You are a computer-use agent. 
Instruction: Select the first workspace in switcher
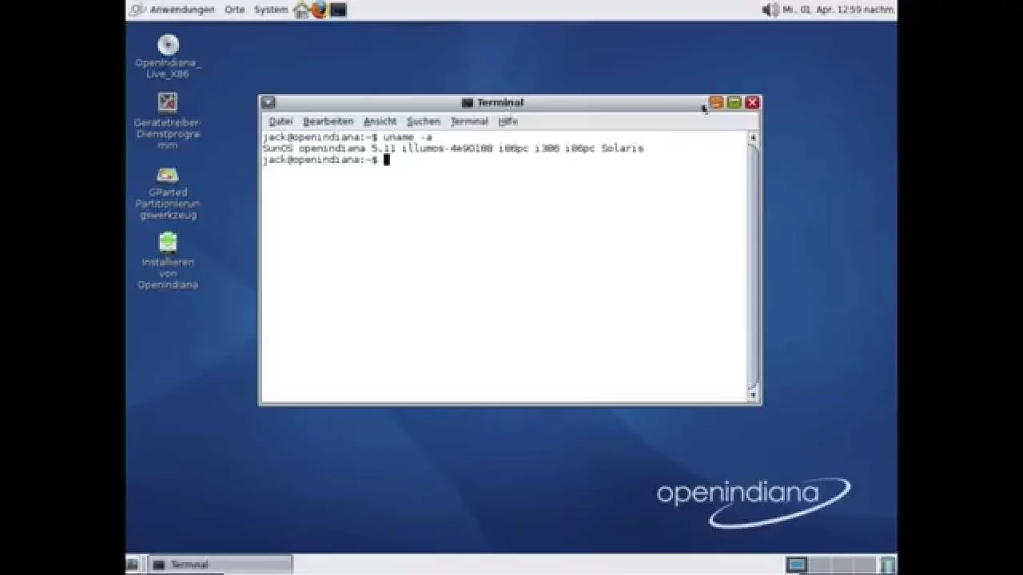point(797,565)
